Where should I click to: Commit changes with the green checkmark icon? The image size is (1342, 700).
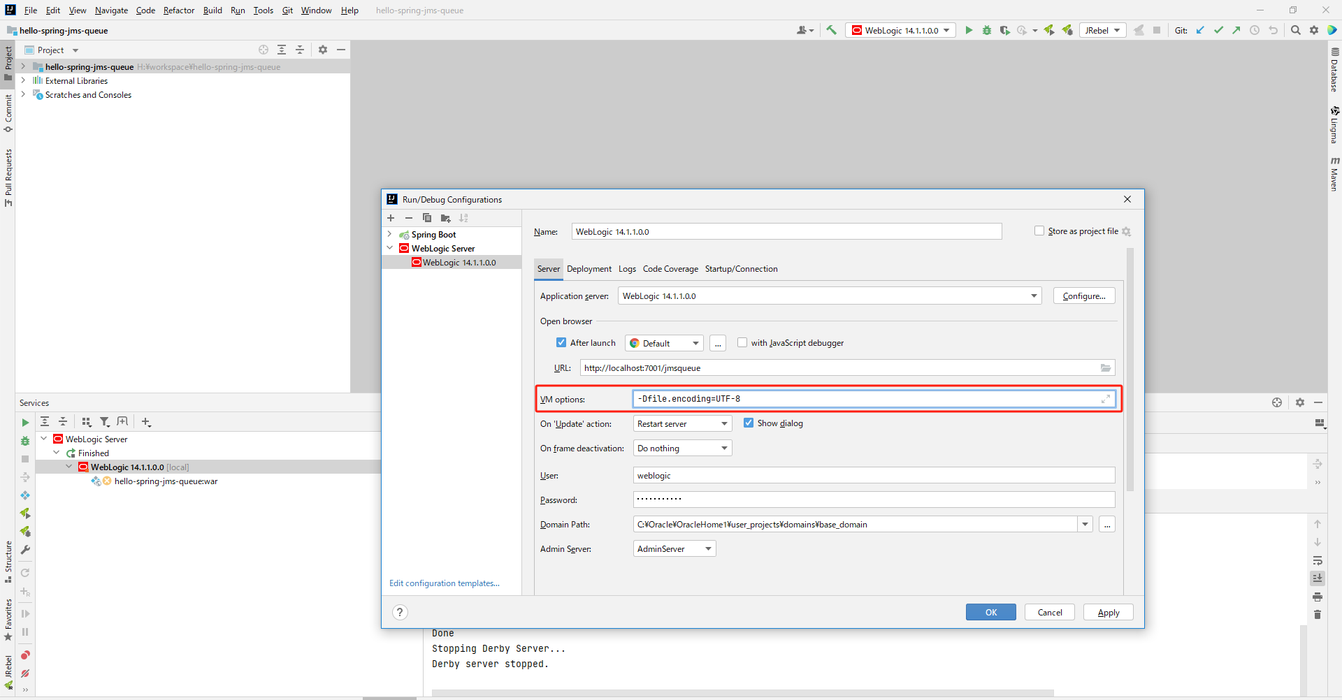pyautogui.click(x=1218, y=30)
